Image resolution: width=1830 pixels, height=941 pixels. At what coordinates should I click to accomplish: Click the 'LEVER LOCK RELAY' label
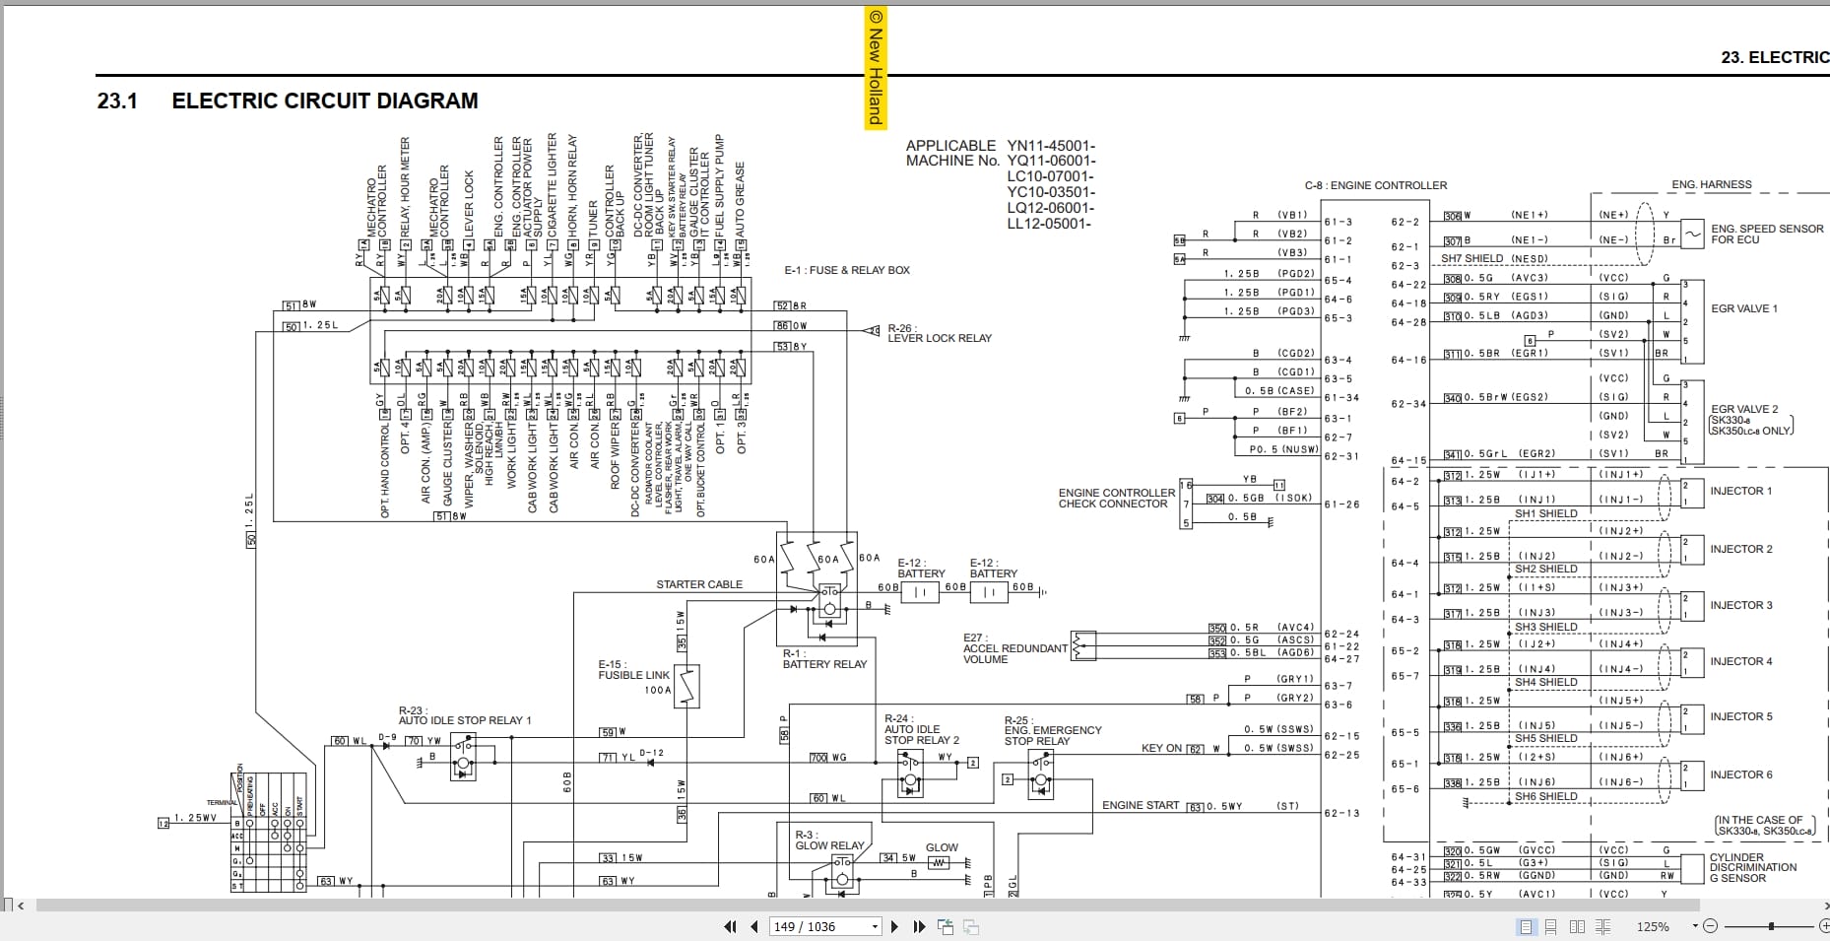(x=940, y=338)
